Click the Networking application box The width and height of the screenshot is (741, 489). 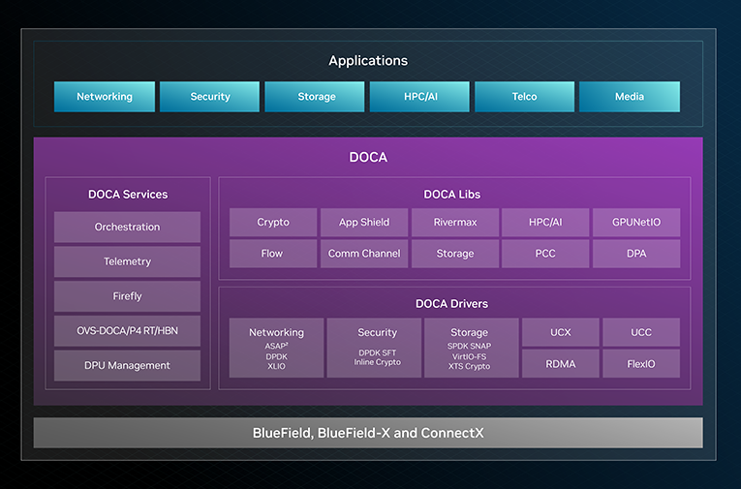pyautogui.click(x=105, y=97)
